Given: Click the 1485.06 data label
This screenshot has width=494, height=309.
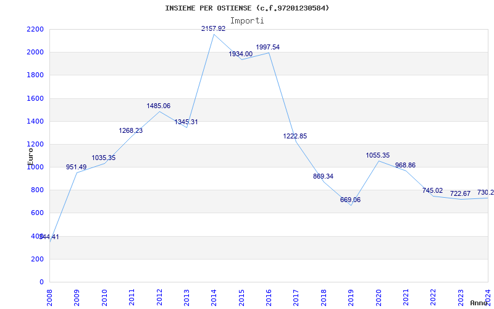Looking at the screenshot, I should [159, 106].
